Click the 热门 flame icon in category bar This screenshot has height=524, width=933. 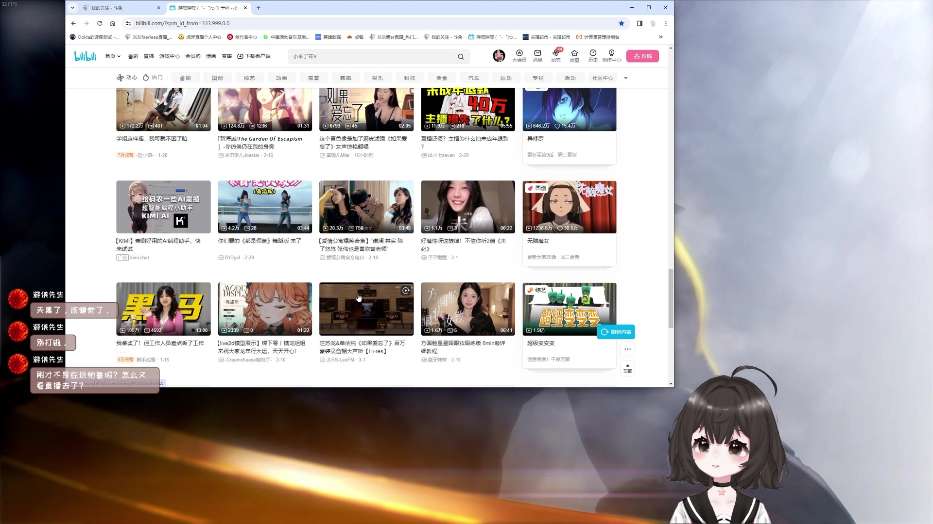point(146,77)
